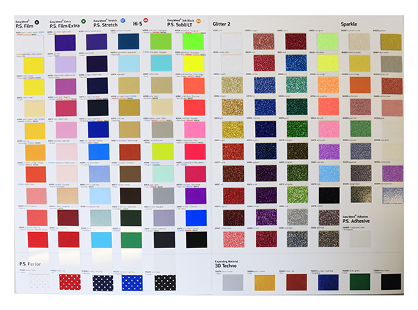Image resolution: width=418 pixels, height=310 pixels.
Task: Select the Sparkle heading
Action: [349, 24]
